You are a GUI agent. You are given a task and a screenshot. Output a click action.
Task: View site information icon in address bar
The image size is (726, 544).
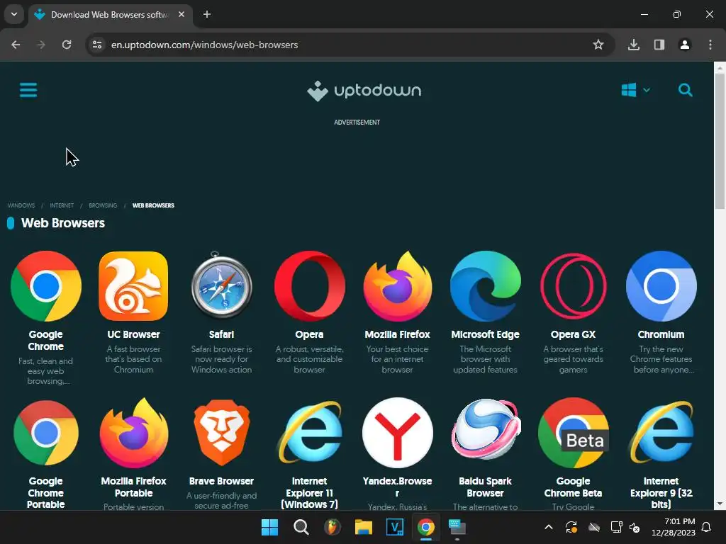(x=97, y=45)
